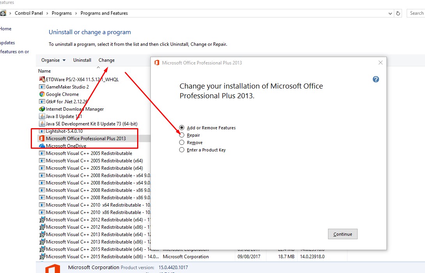The height and width of the screenshot is (273, 425).
Task: Click the Office logo in dialog title bar
Action: (x=157, y=63)
